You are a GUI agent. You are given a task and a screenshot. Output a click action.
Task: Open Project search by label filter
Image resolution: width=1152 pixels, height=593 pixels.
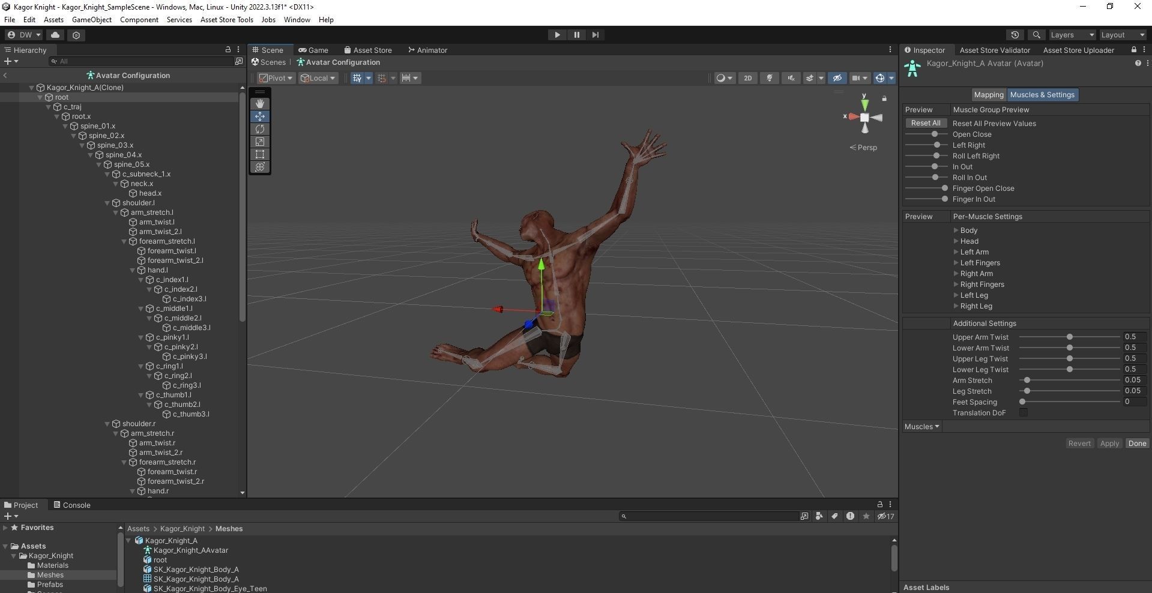pyautogui.click(x=834, y=516)
